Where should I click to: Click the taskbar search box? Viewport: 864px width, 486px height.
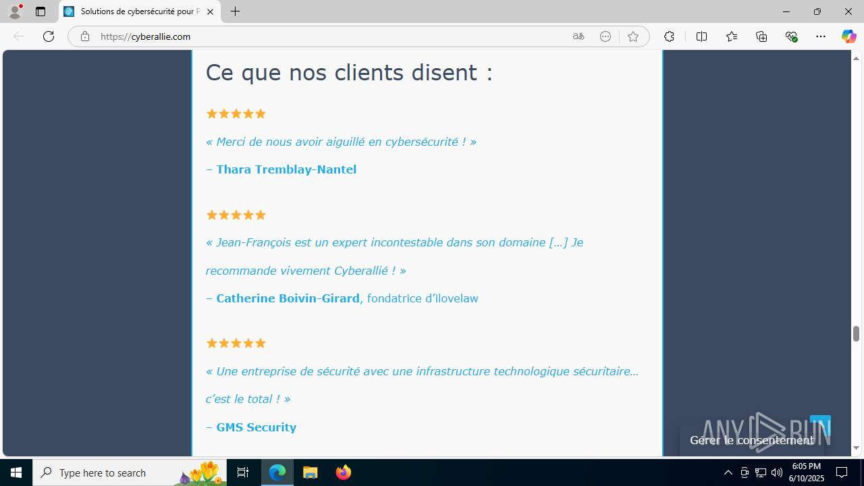tap(130, 473)
